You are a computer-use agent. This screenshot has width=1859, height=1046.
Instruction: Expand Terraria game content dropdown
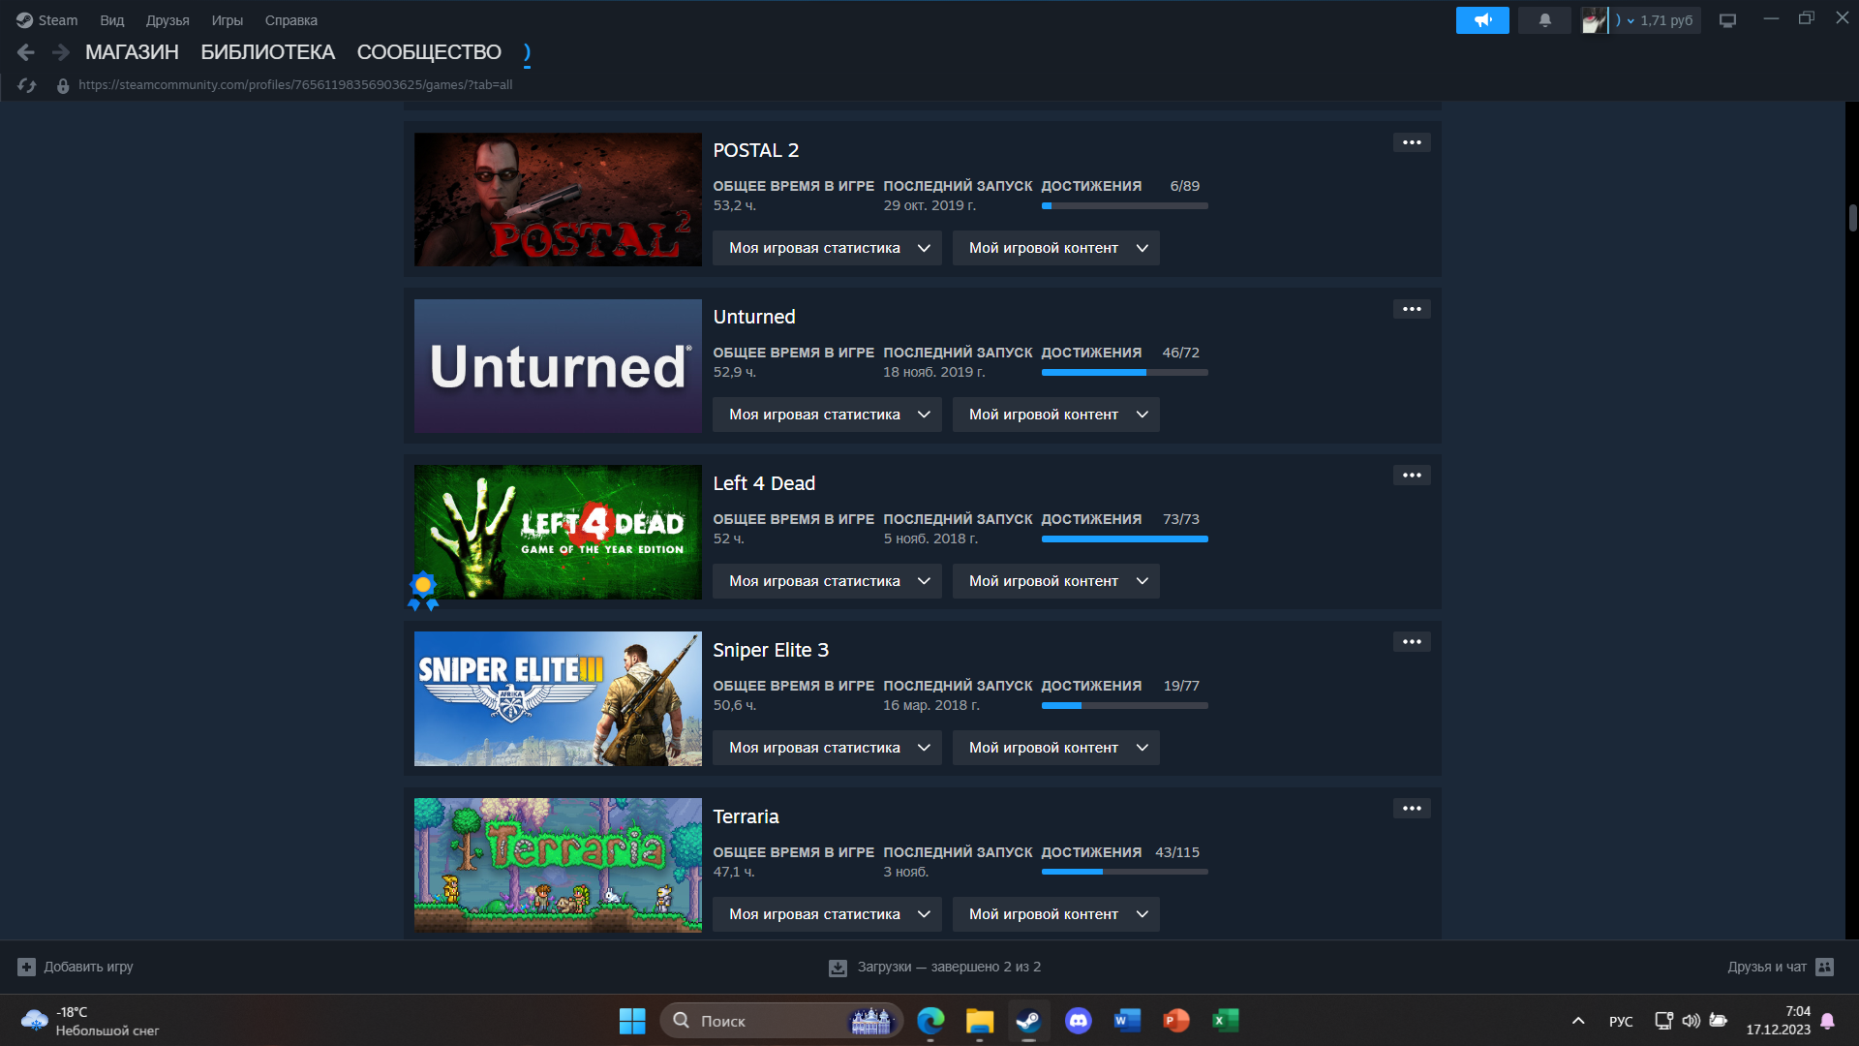[1055, 914]
